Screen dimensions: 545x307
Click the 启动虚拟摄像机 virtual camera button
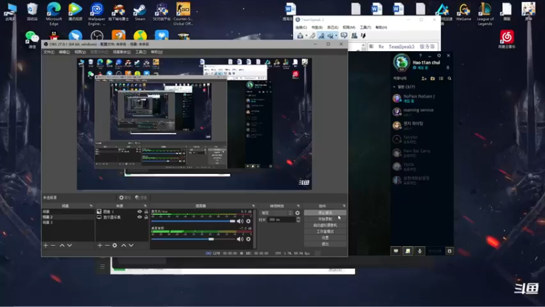tap(325, 225)
